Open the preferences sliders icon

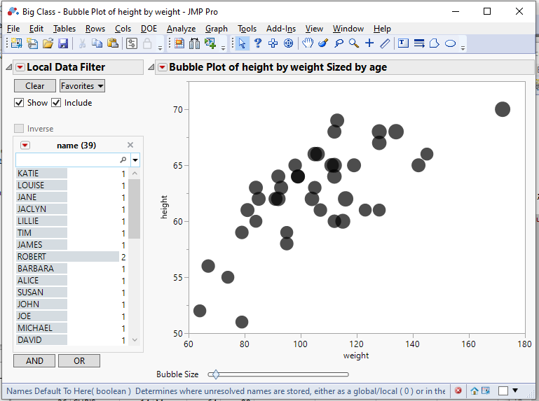132,43
